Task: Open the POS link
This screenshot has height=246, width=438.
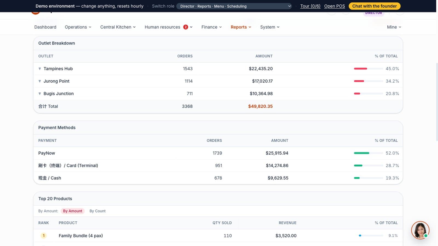Action: [x=335, y=6]
